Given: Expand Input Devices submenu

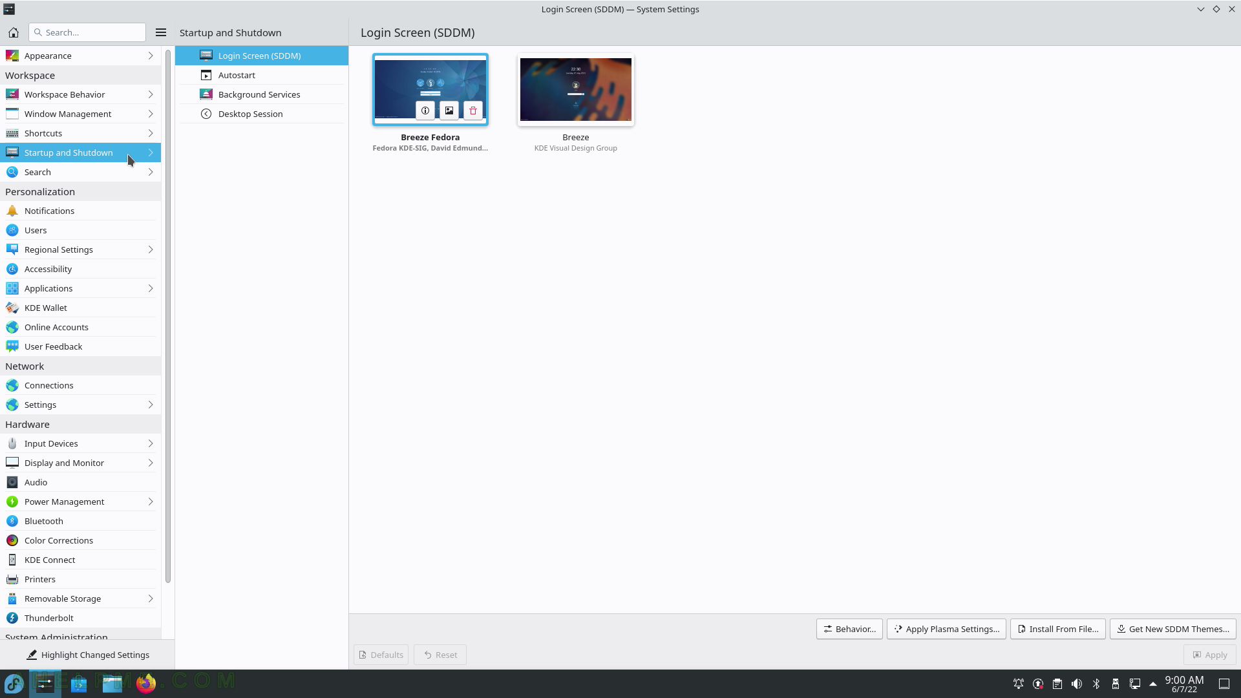Looking at the screenshot, I should point(151,443).
